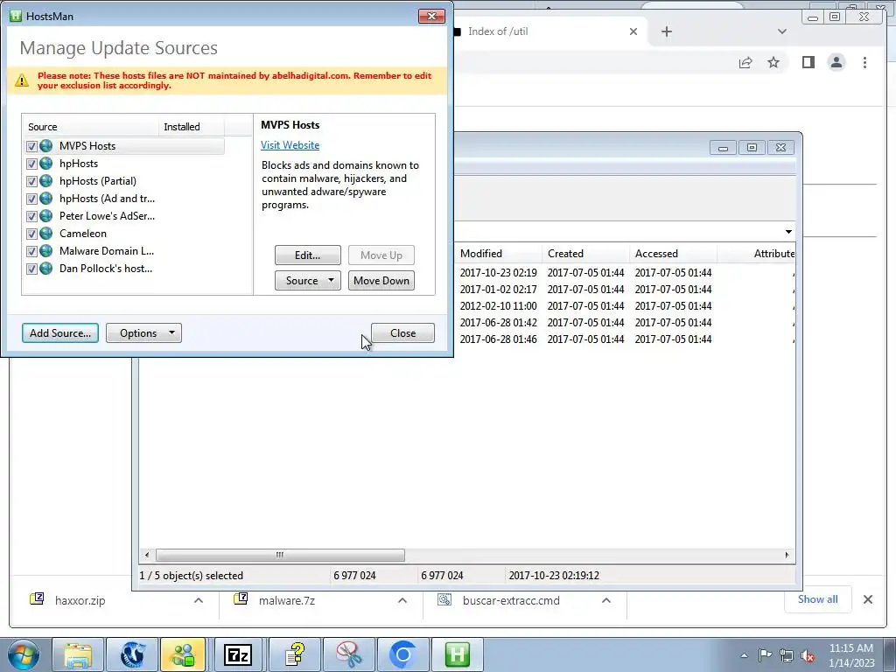Uncheck the hpHosts source checkbox
Viewport: 896px width, 672px height.
click(32, 164)
